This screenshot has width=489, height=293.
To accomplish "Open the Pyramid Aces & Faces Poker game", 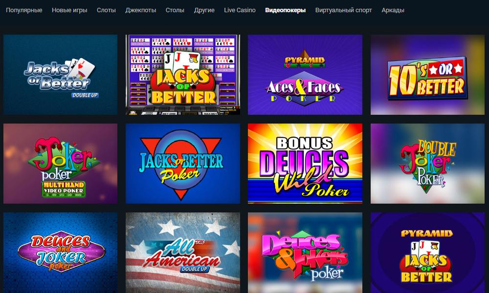I will pos(305,75).
